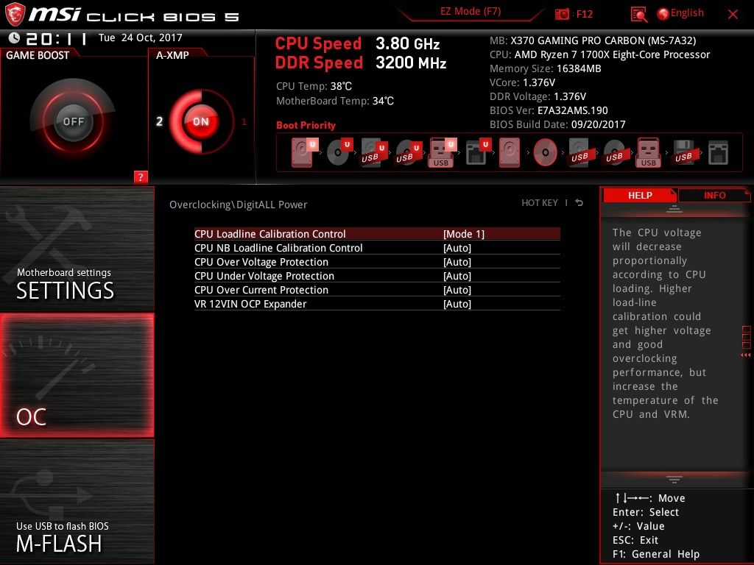
Task: Click the back arrow next to HOT KEY
Action: [579, 203]
